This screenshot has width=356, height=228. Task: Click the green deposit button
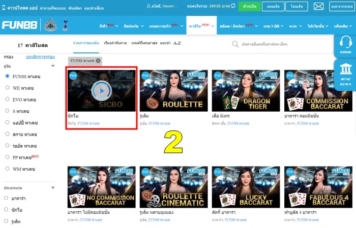[250, 6]
